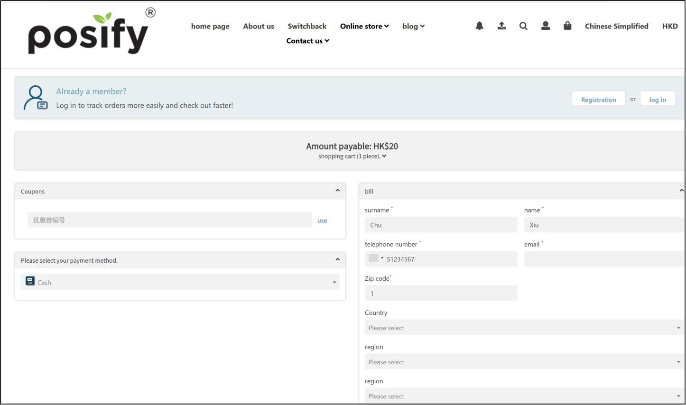Click the user account icon
This screenshot has height=405, width=686.
click(x=546, y=26)
